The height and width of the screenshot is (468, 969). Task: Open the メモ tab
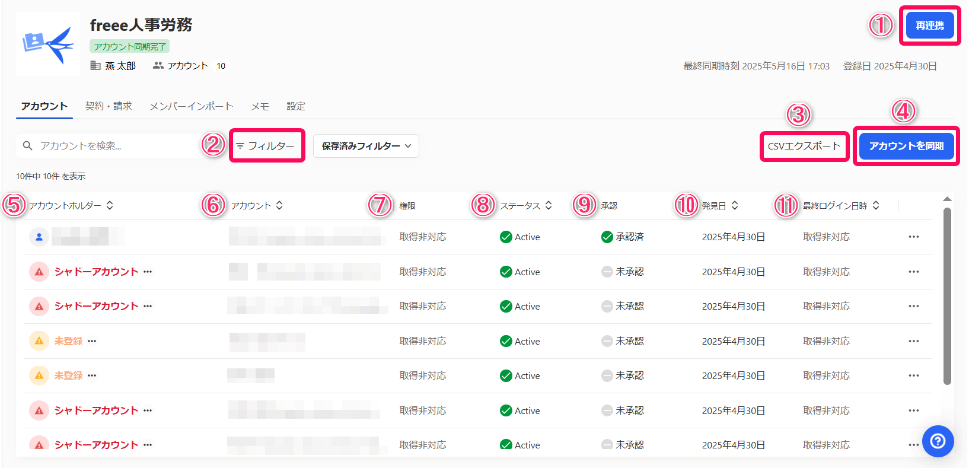[260, 106]
